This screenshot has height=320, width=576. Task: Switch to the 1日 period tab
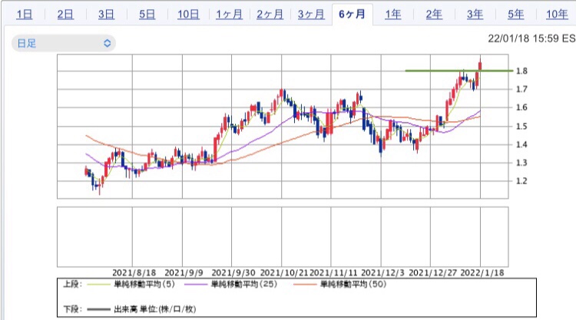tap(25, 15)
